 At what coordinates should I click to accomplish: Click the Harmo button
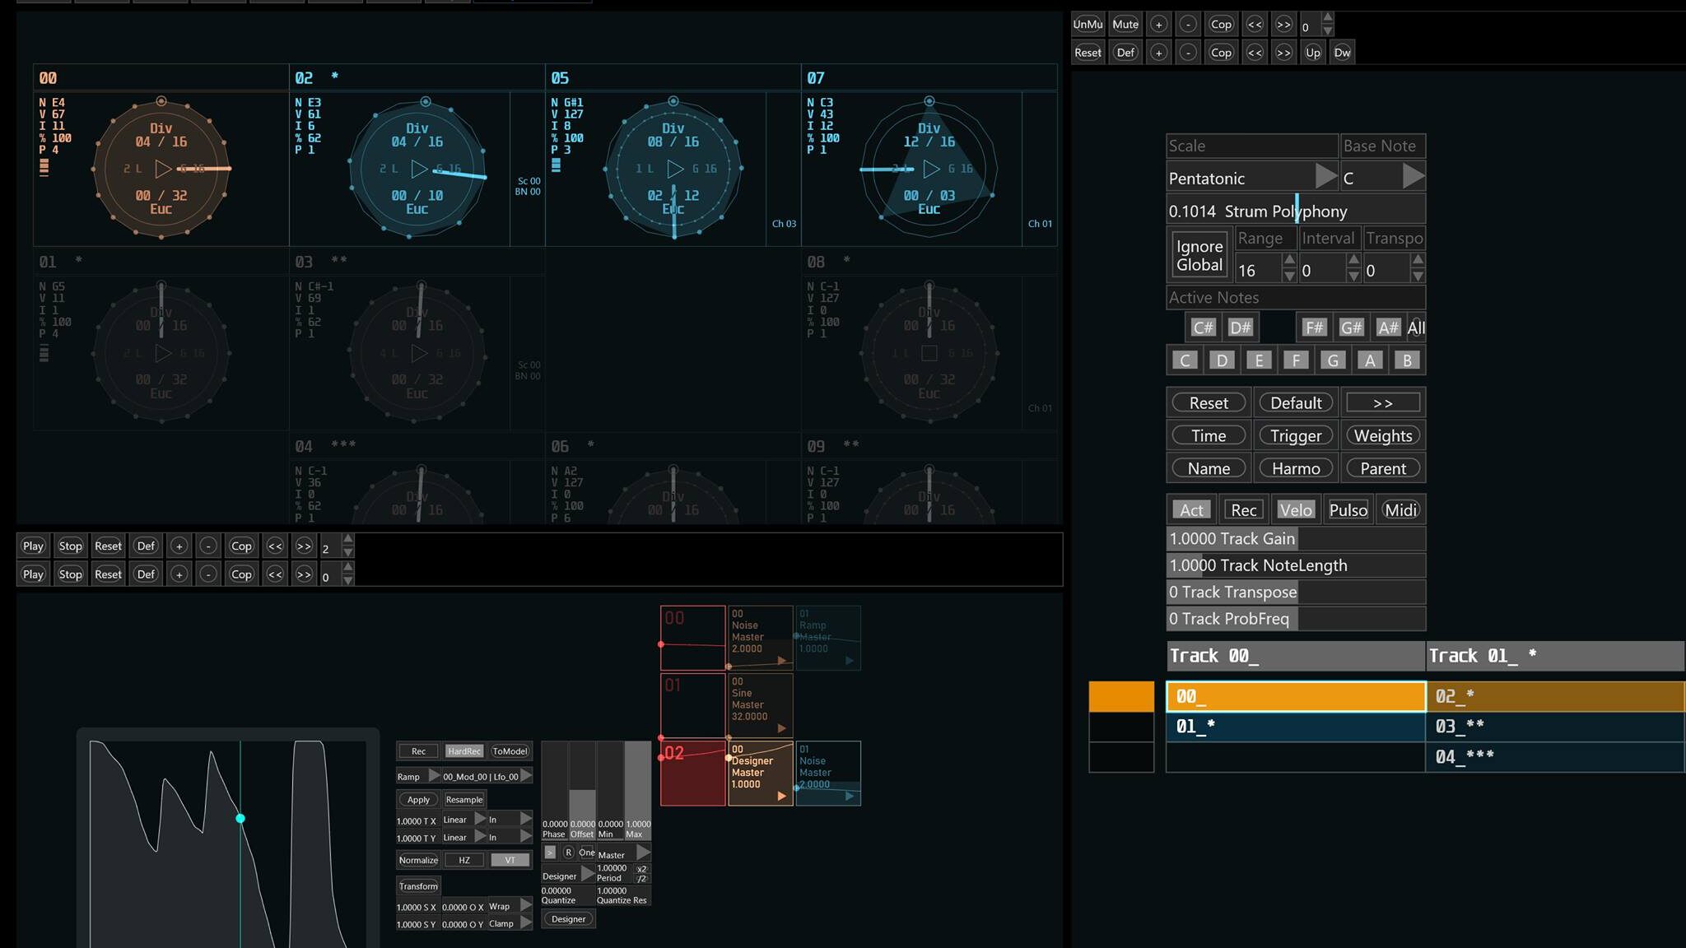[1295, 469]
